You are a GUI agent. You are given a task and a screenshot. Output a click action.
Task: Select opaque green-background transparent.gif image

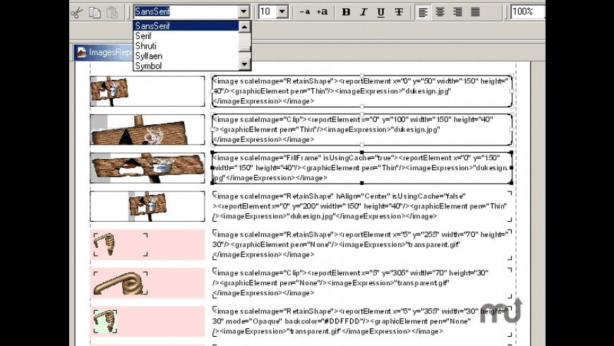(105, 321)
